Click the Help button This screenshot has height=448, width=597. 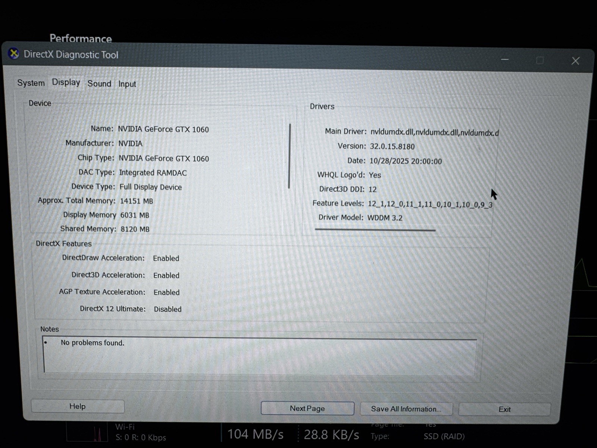[x=78, y=406]
